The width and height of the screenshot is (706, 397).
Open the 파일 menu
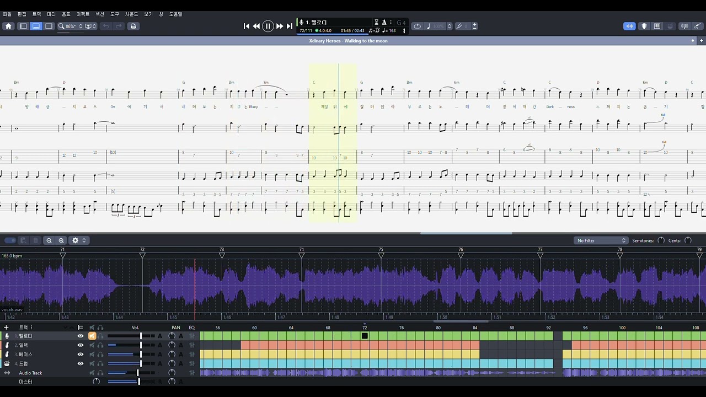pos(7,14)
